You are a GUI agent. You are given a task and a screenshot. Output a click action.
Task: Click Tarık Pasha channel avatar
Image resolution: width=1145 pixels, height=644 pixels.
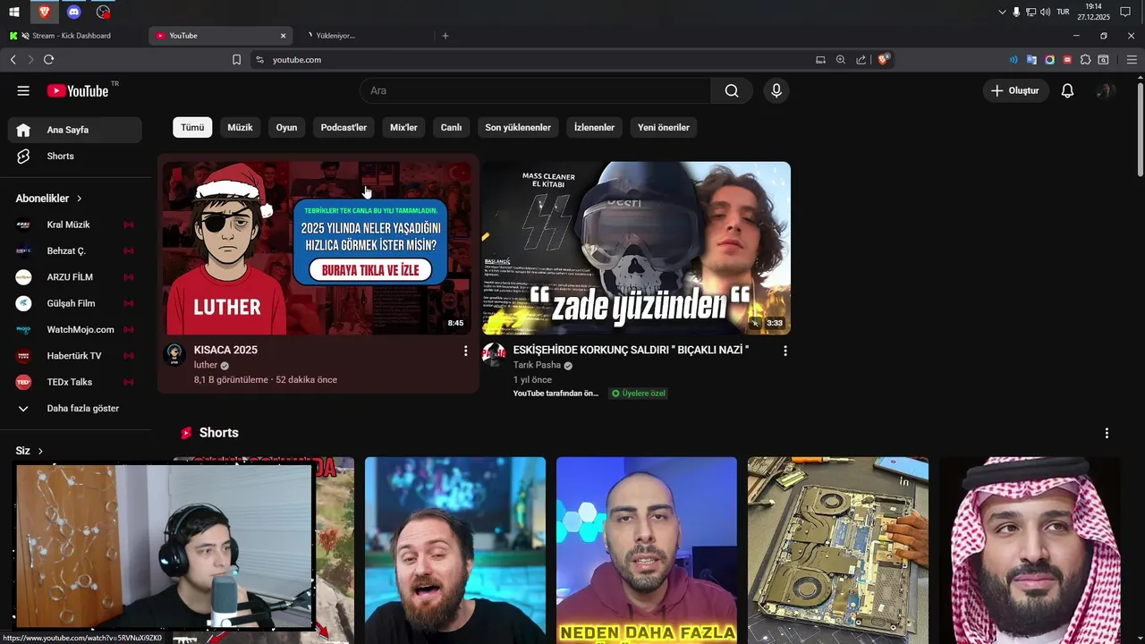(x=494, y=354)
